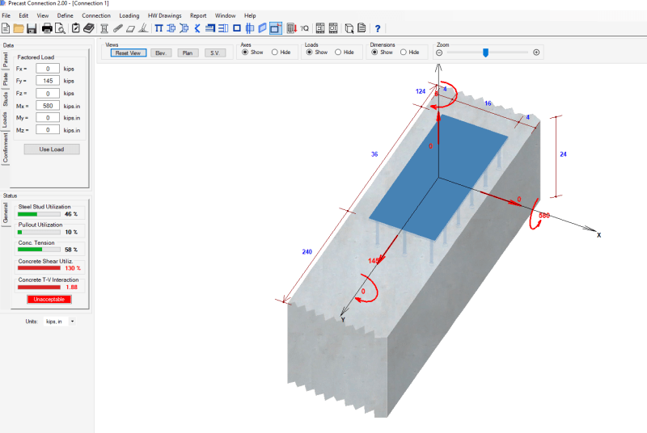Select the blue ledge connection icon
This screenshot has width=647, height=433.
[x=210, y=28]
